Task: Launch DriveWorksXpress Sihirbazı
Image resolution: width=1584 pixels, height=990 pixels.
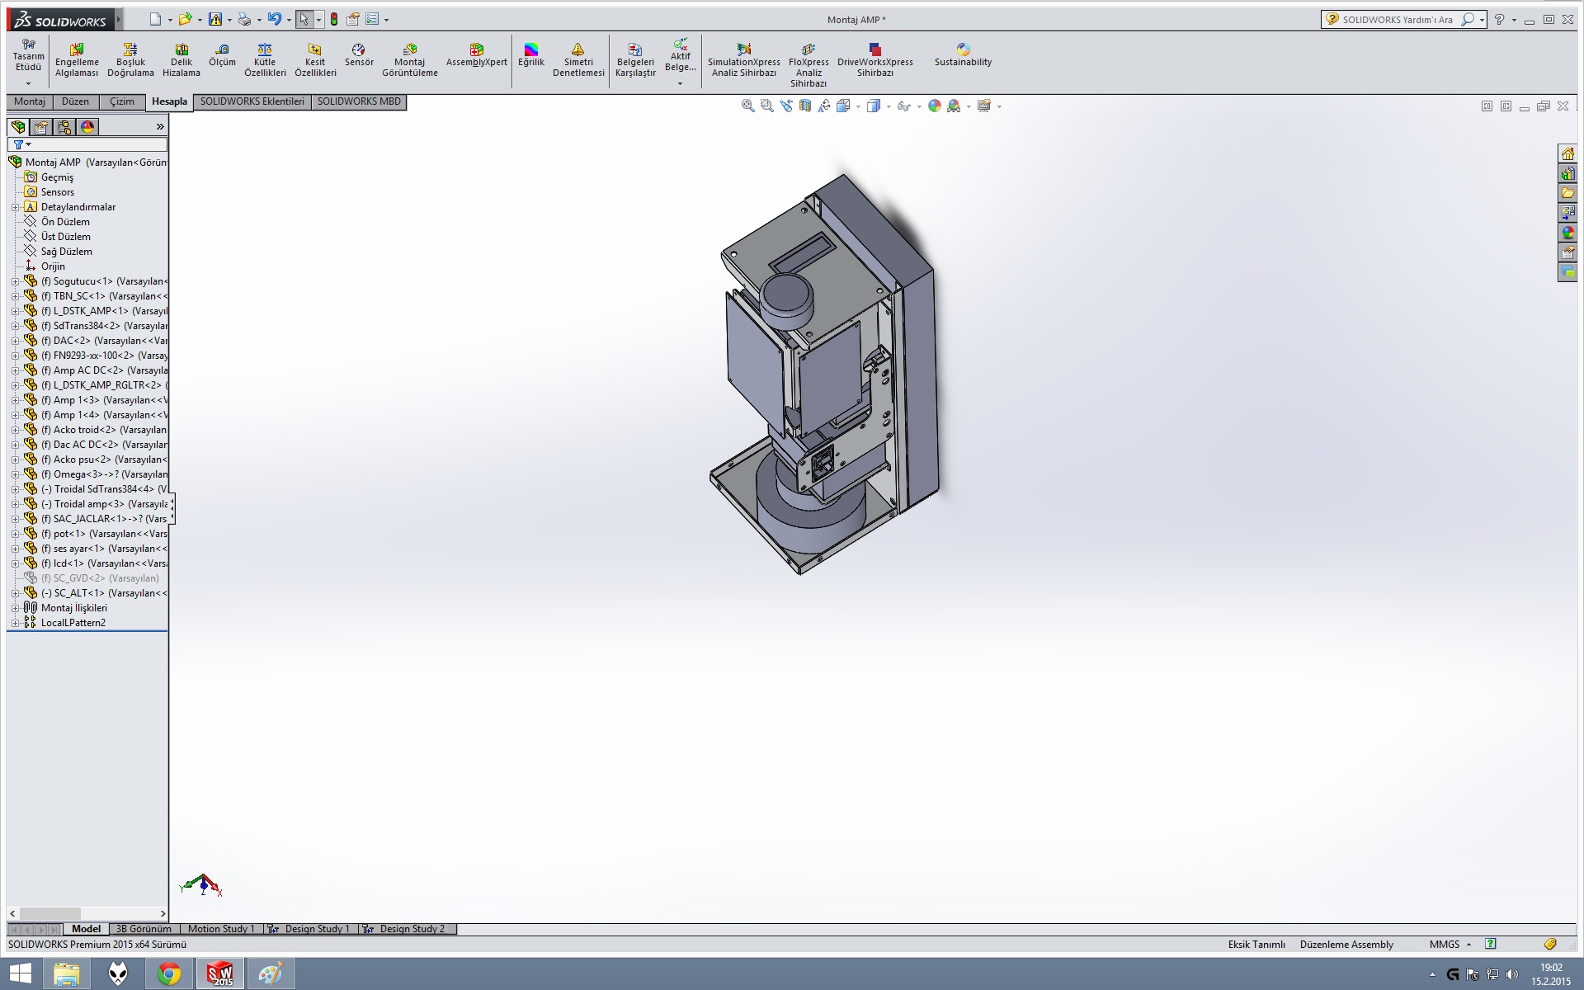Action: (875, 60)
